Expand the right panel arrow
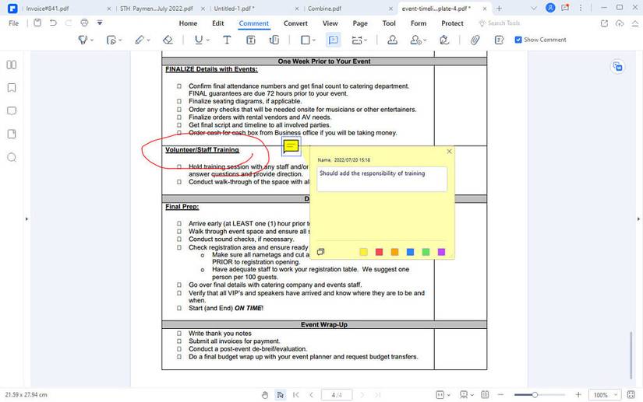Viewport: 643px width, 402px height. [638, 218]
